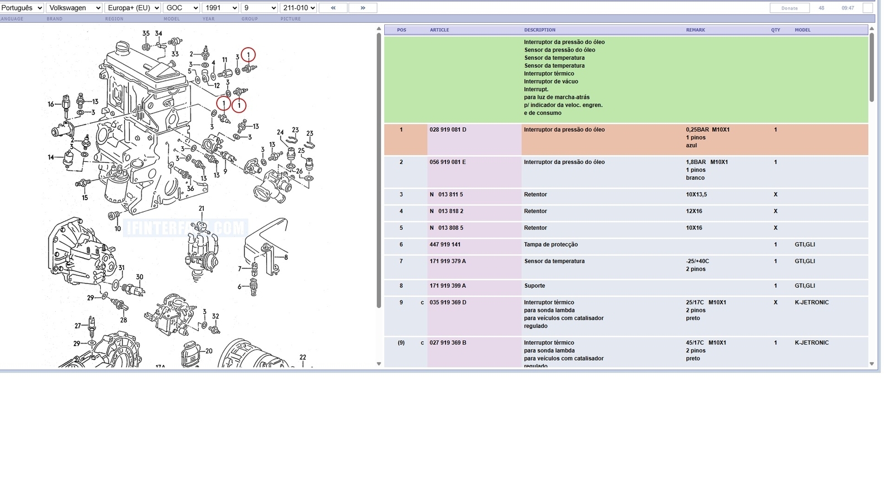891x478 pixels.
Task: Expand the Picture dropdown showing 211-010
Action: pyautogui.click(x=298, y=8)
